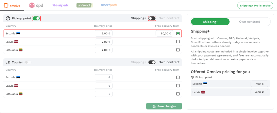Click the Latvia flag in Courier section

tap(16, 86)
